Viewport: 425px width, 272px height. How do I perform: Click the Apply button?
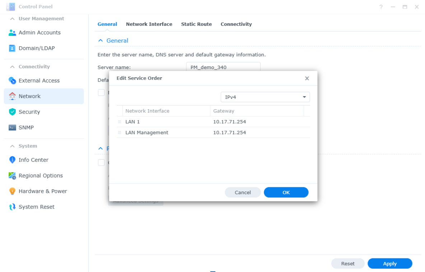390,264
